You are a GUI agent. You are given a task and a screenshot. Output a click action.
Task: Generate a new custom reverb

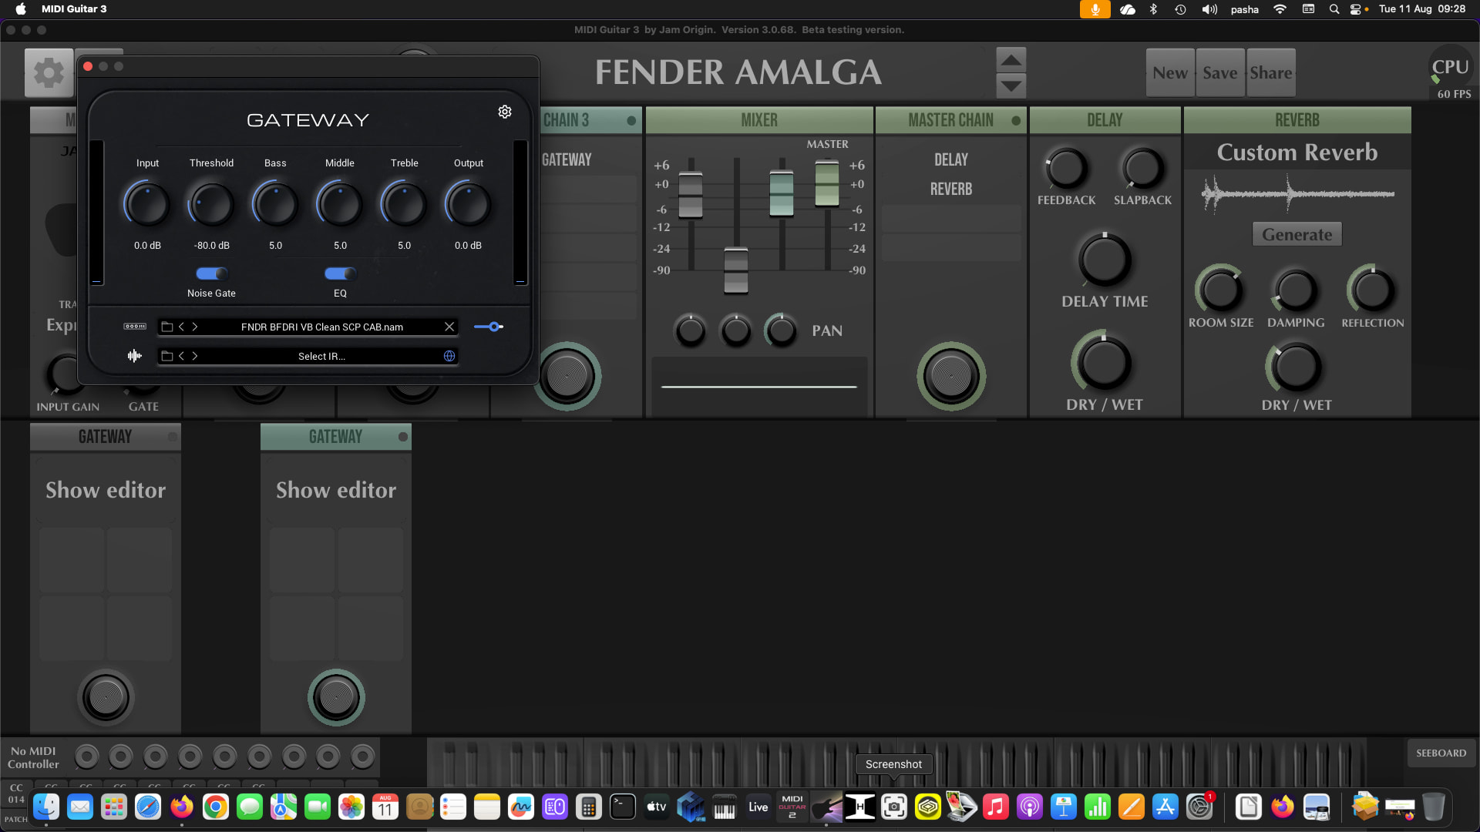[x=1297, y=234]
